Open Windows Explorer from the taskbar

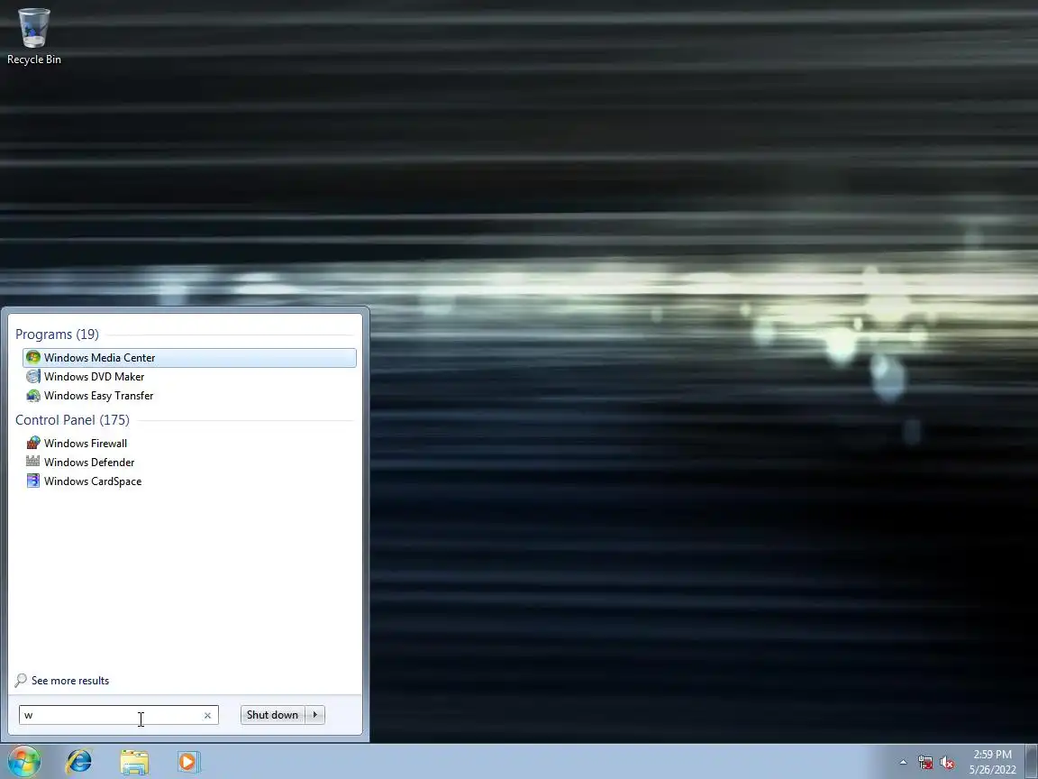[134, 762]
